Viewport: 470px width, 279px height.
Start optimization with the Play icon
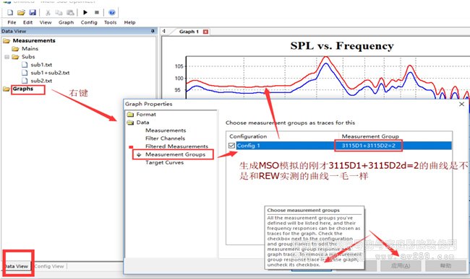tap(85, 12)
